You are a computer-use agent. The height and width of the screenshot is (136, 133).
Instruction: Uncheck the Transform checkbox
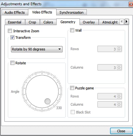pyautogui.click(x=12, y=37)
